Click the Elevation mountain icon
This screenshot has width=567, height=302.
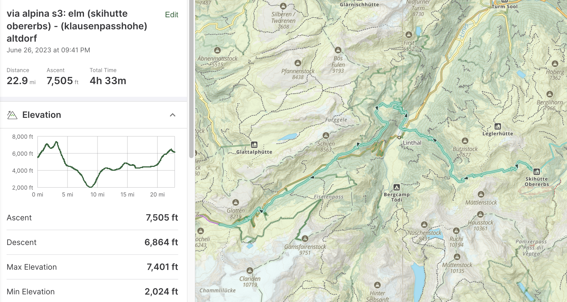[12, 115]
